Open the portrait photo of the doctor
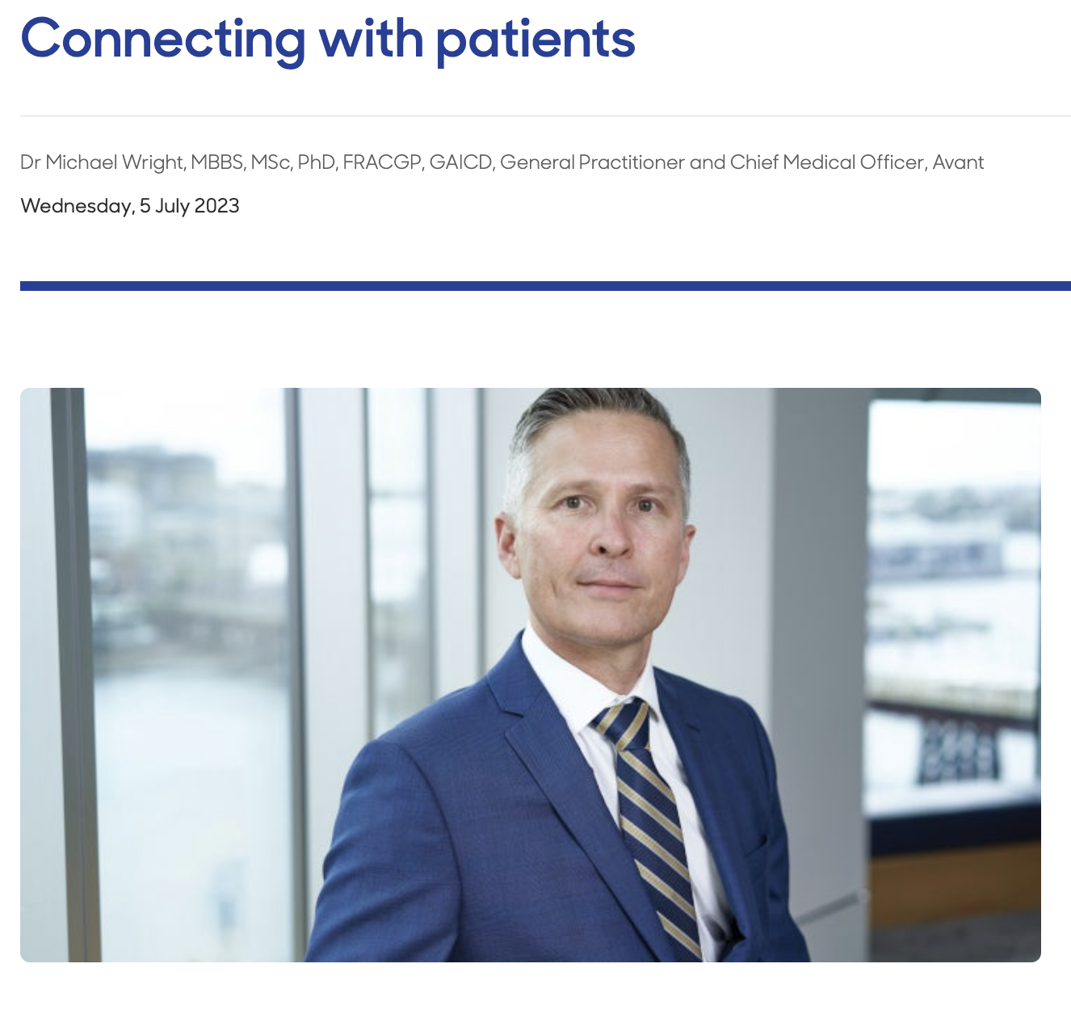Image resolution: width=1071 pixels, height=1010 pixels. coord(530,675)
